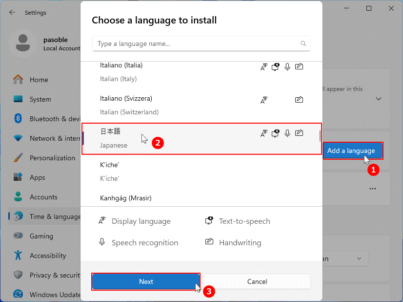Select Privacy & security in the sidebar
This screenshot has width=403, height=302.
pyautogui.click(x=17, y=275)
